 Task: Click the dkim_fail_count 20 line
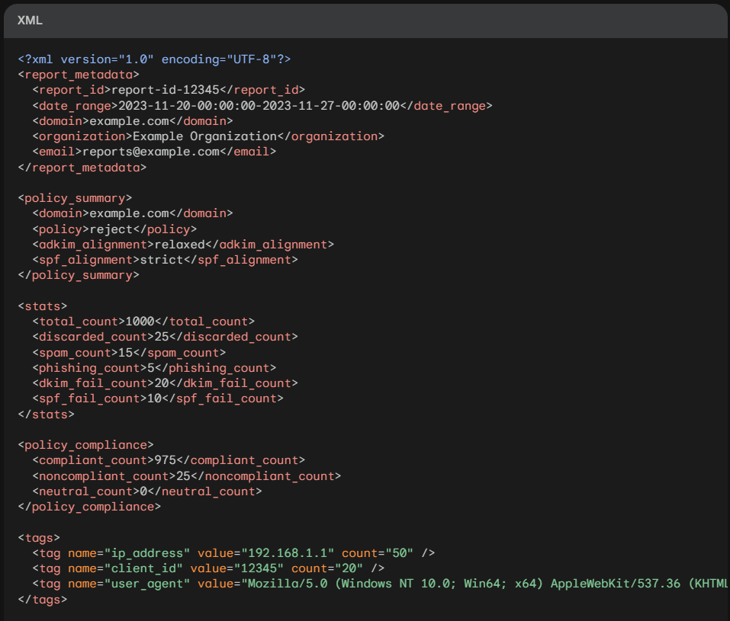click(165, 383)
